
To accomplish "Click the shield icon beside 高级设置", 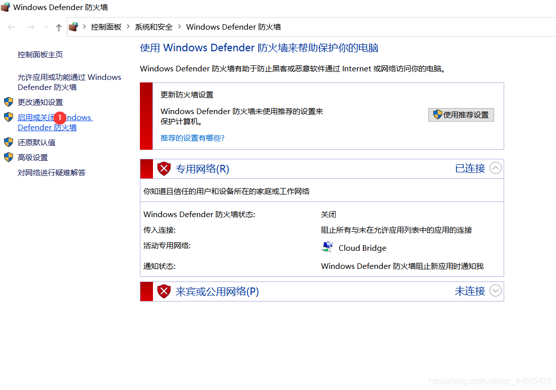I will (x=9, y=157).
